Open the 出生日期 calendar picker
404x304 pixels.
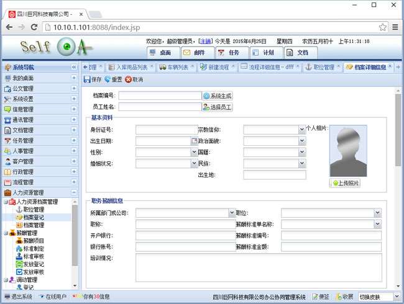coord(193,141)
